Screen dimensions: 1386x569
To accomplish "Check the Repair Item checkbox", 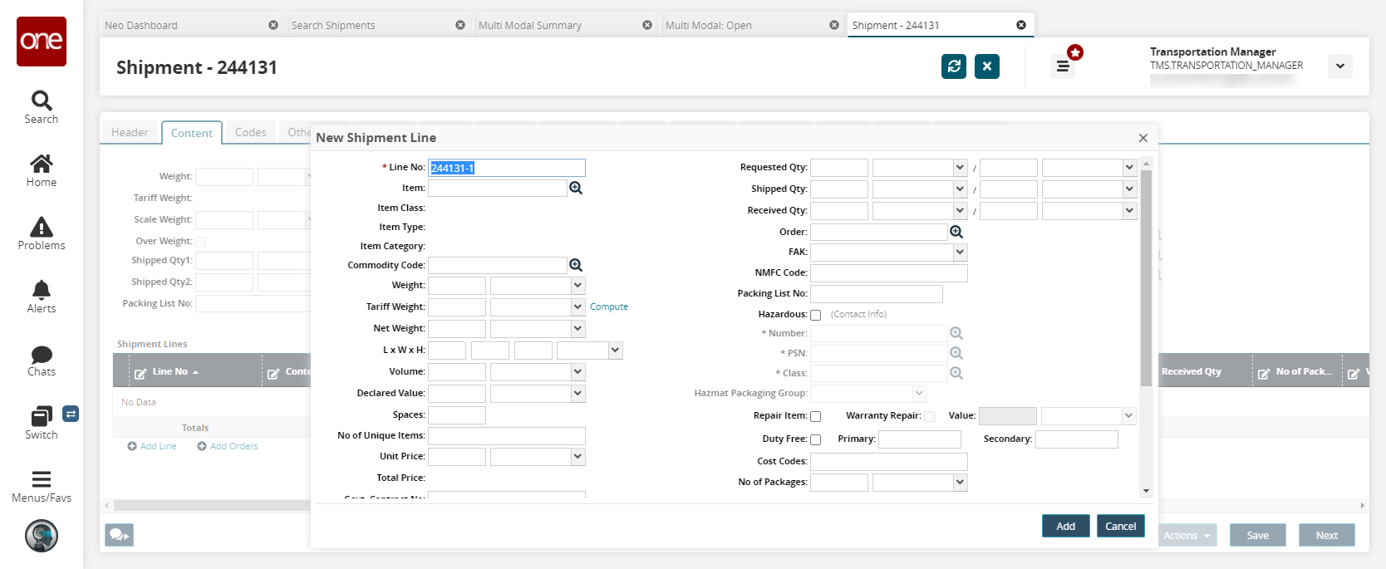I will 816,416.
